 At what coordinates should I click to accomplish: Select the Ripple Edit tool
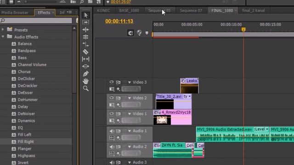86,29
